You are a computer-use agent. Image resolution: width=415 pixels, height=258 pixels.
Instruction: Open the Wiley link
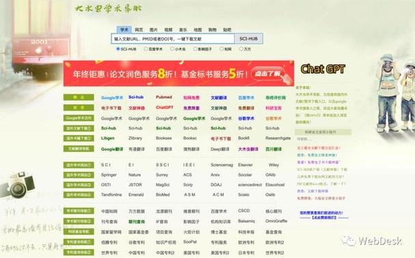[274, 165]
